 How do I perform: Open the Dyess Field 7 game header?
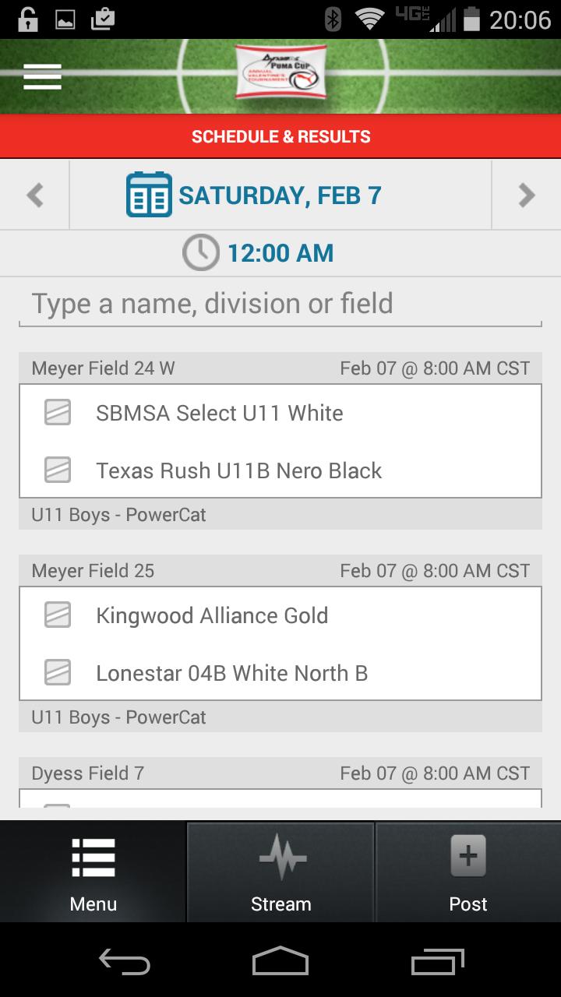280,773
